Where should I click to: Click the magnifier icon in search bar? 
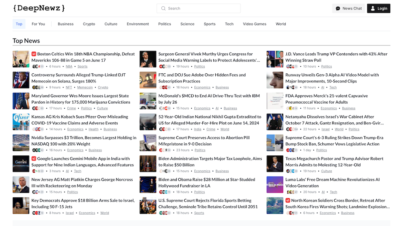coord(163,8)
